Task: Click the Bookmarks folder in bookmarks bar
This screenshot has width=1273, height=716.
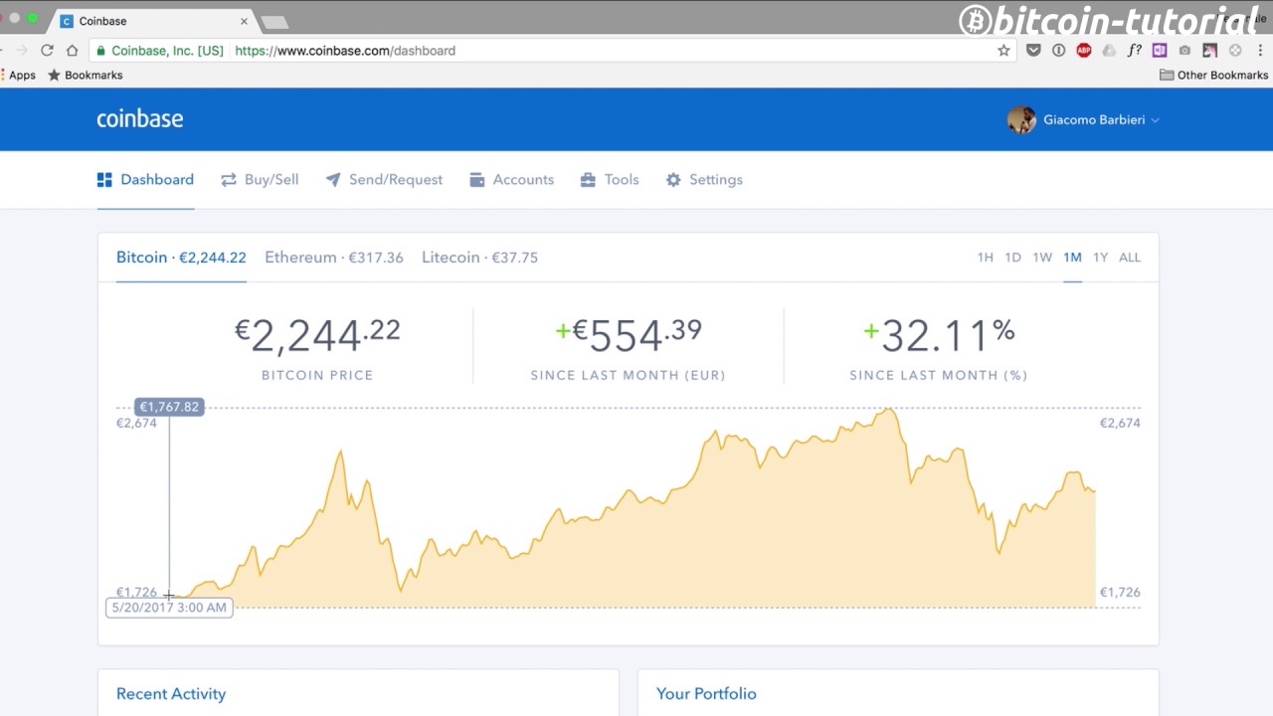Action: click(86, 75)
